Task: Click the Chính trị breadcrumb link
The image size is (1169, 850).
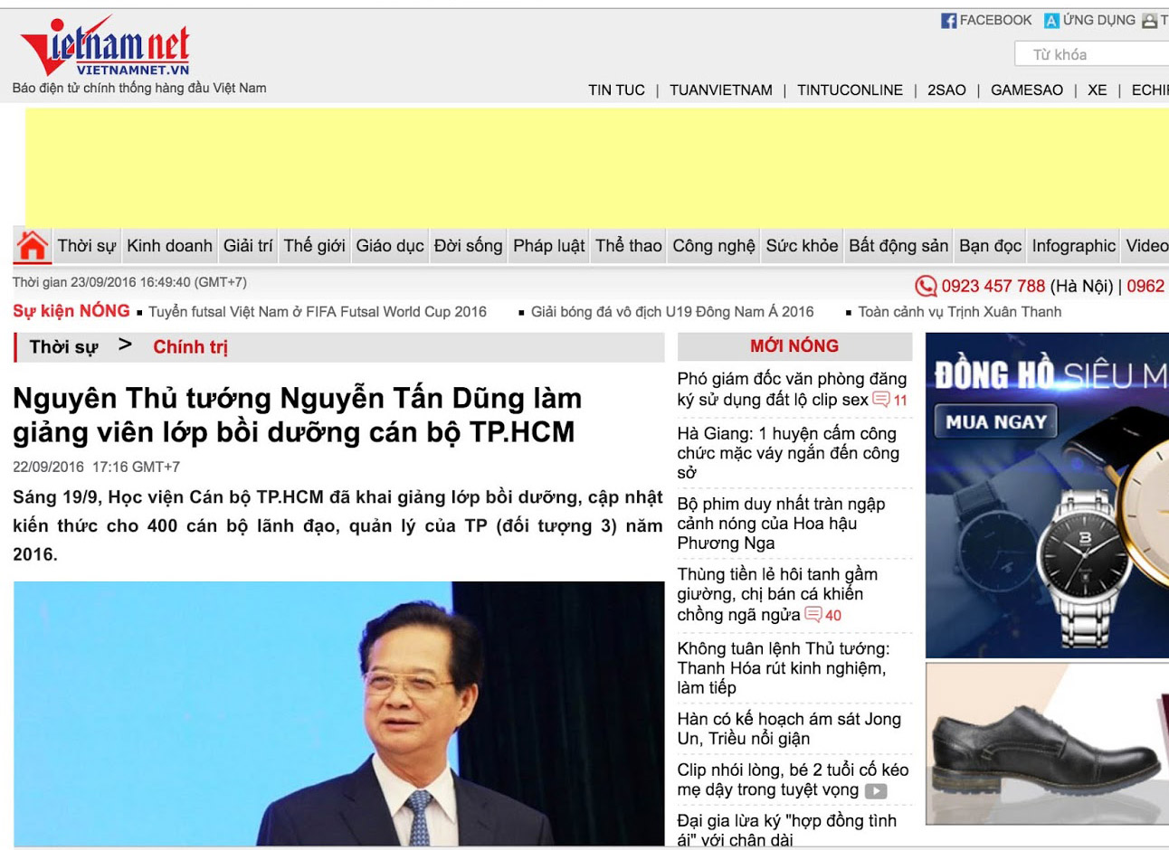Action: pos(190,347)
